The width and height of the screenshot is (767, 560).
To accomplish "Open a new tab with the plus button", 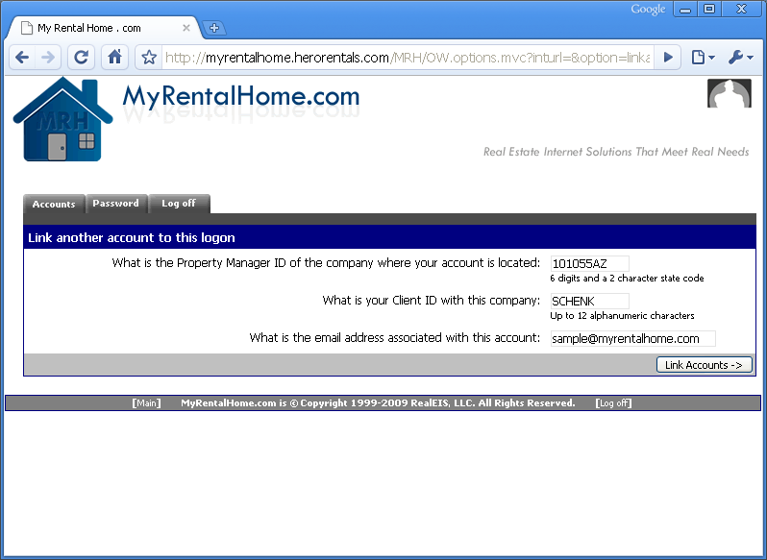I will click(x=214, y=28).
